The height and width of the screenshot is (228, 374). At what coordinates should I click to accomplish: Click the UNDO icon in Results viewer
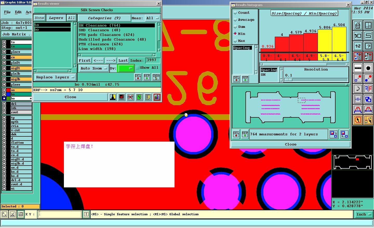click(x=156, y=77)
